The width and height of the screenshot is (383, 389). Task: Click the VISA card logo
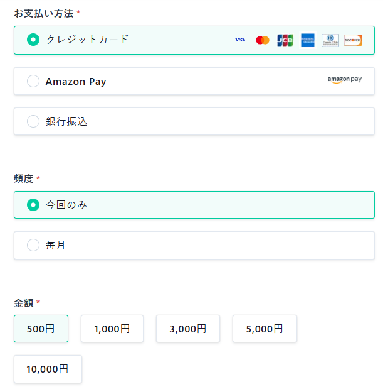pyautogui.click(x=240, y=40)
